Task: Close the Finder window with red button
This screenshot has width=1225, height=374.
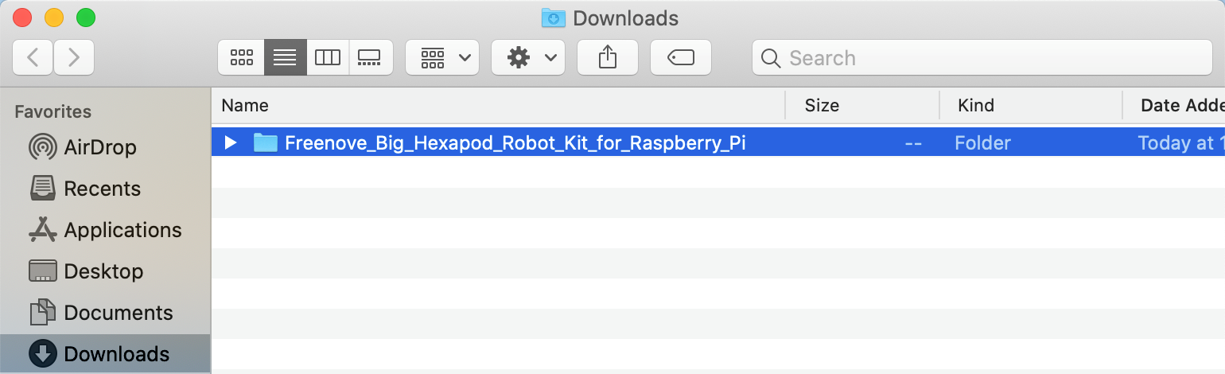Action: (22, 18)
